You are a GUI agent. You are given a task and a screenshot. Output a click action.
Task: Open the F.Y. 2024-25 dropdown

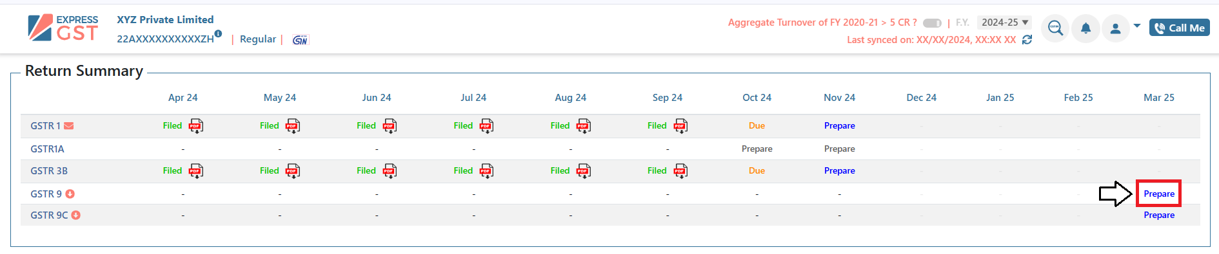tap(1004, 23)
